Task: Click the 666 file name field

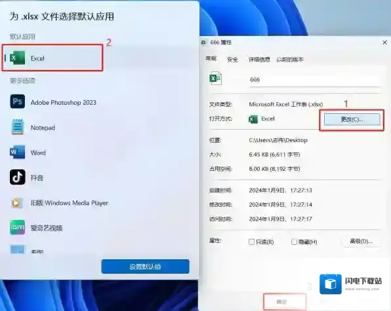Action: click(x=315, y=80)
